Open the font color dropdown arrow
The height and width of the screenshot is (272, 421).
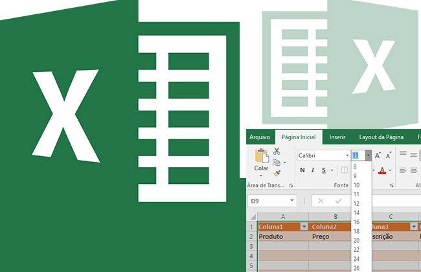390,170
